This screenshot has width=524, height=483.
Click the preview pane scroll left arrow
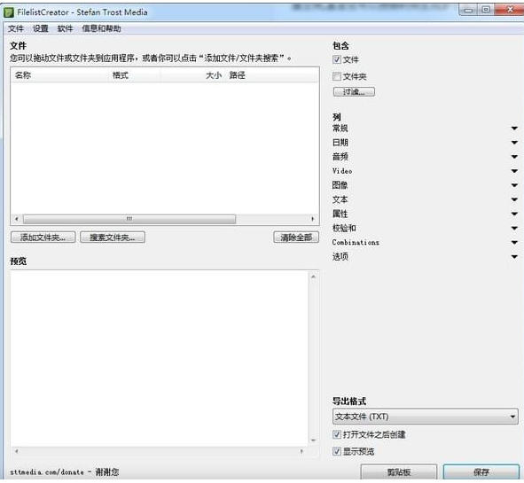(x=16, y=451)
